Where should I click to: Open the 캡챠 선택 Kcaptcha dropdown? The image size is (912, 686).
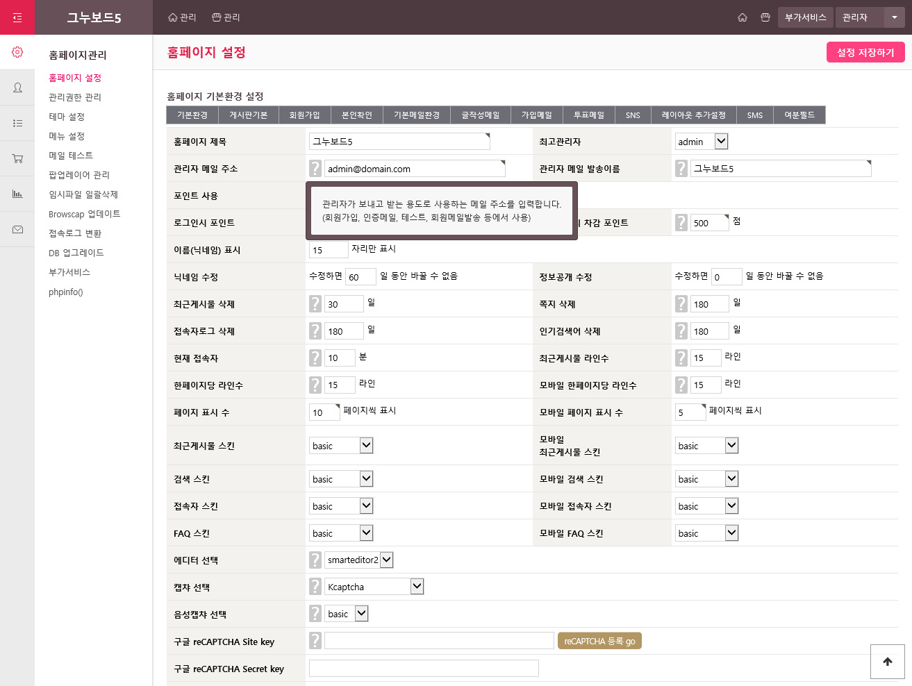point(417,587)
